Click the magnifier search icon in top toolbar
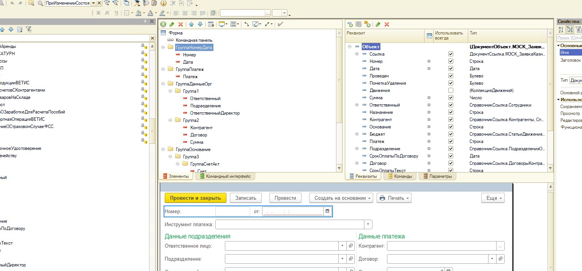This screenshot has height=271, width=582. (40, 3)
